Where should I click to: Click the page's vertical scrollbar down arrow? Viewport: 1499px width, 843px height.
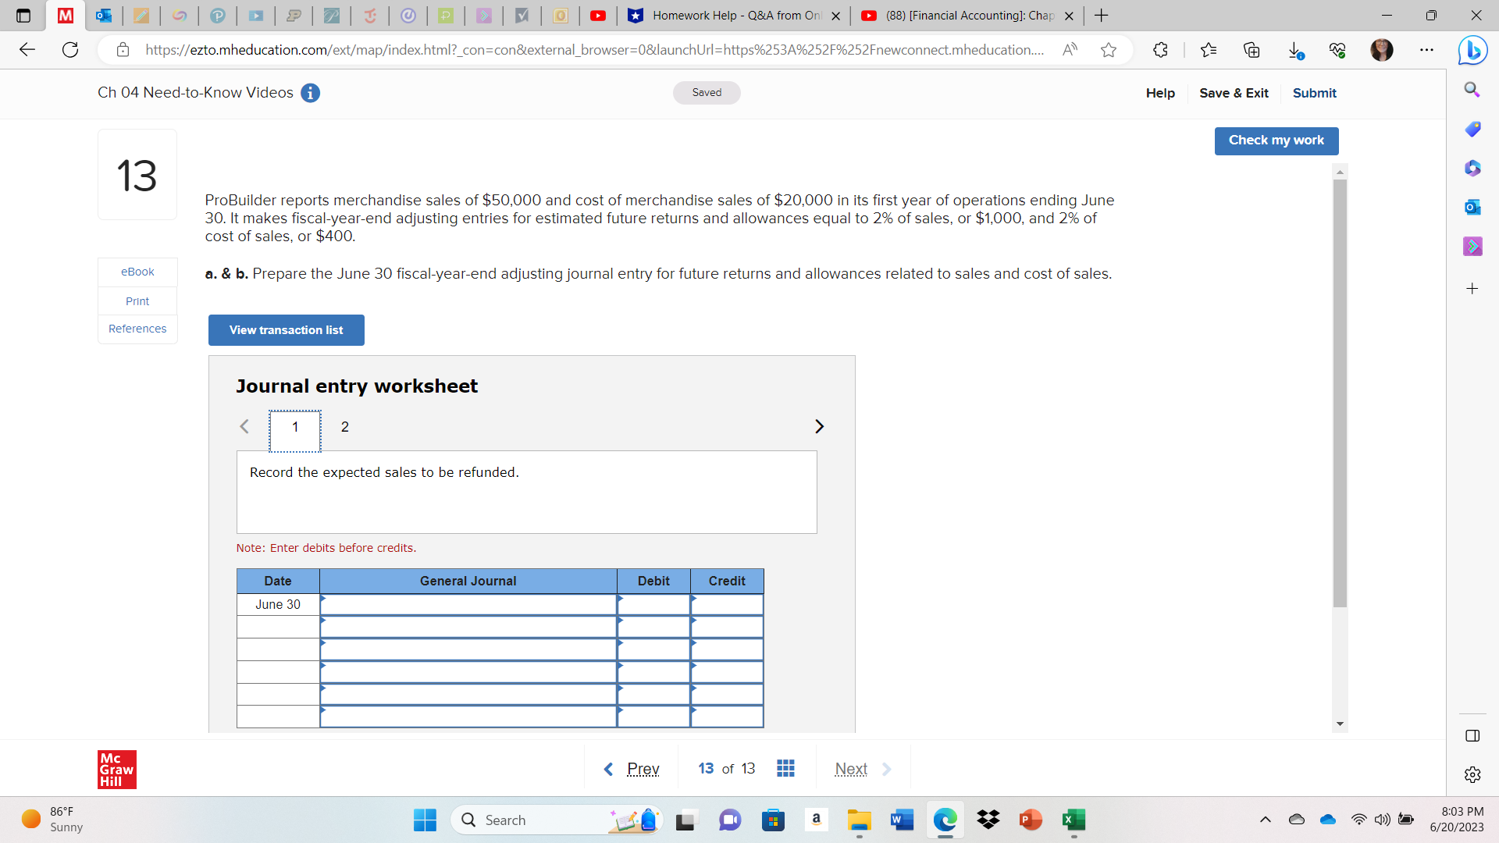click(1340, 724)
